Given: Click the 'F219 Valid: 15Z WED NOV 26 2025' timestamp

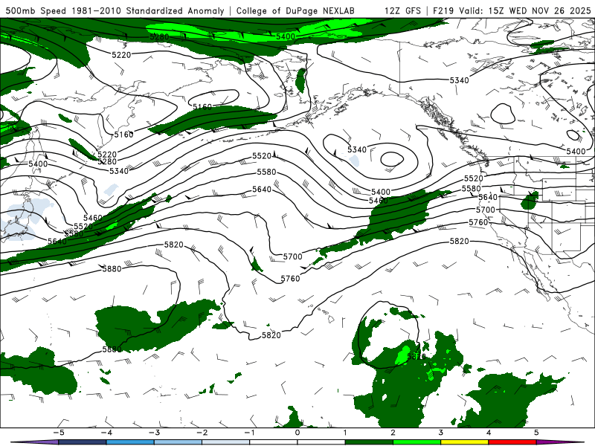Looking at the screenshot, I should pos(512,10).
